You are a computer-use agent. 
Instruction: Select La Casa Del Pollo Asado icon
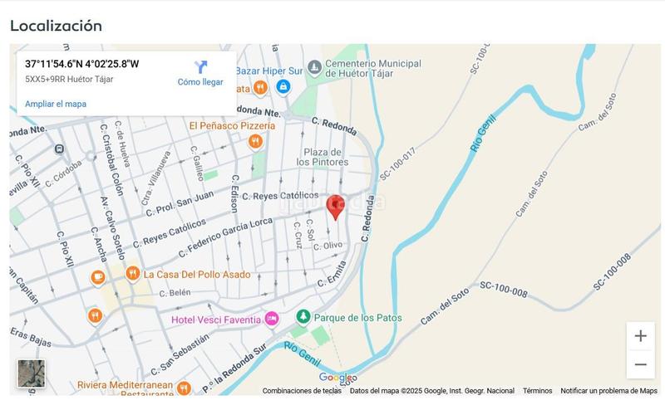132,273
